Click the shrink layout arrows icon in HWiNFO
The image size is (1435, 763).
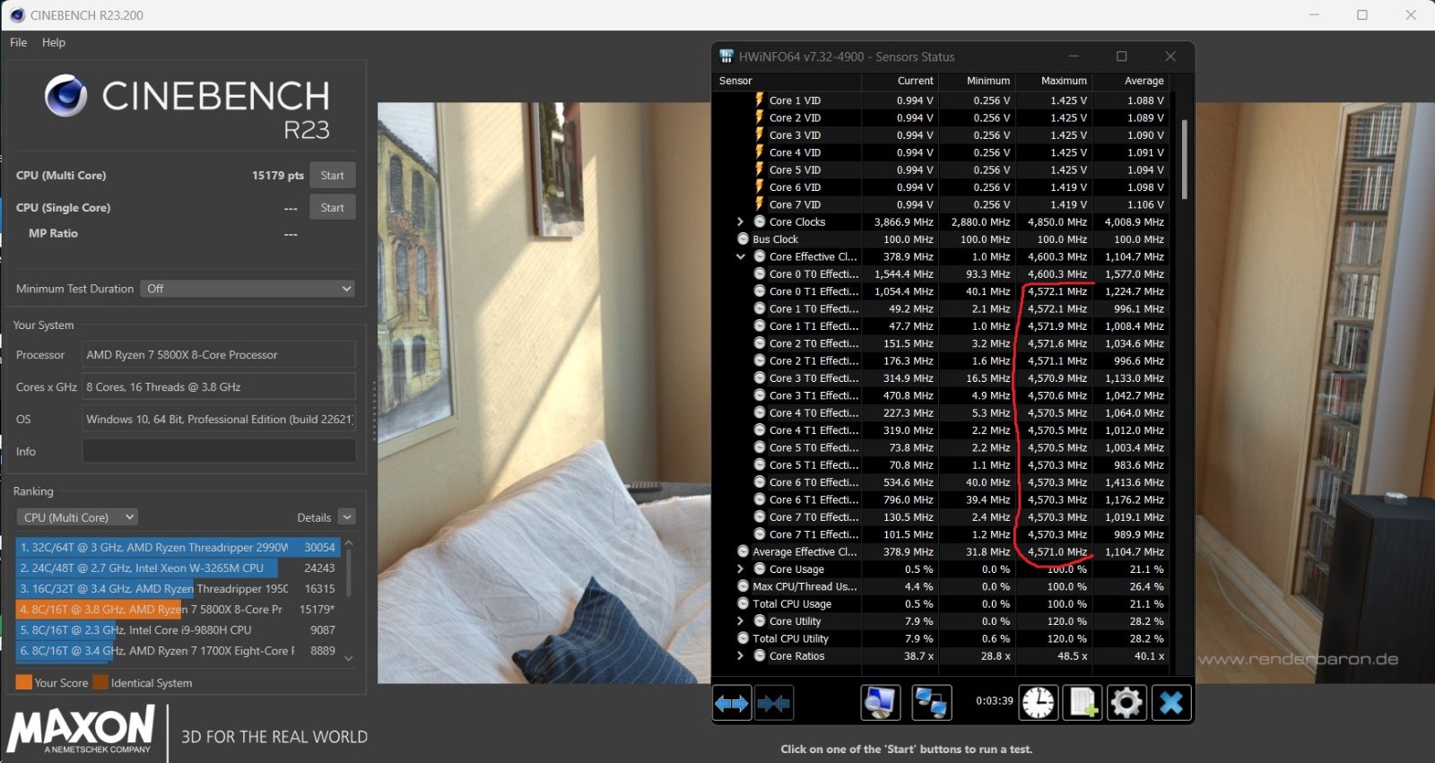pos(774,703)
